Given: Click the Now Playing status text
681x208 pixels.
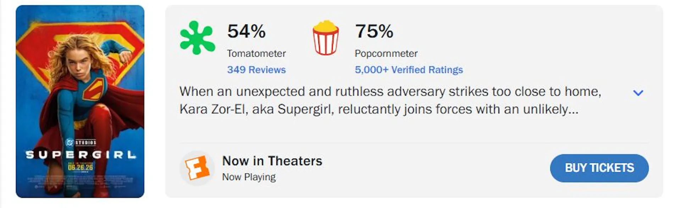Looking at the screenshot, I should click(x=249, y=177).
